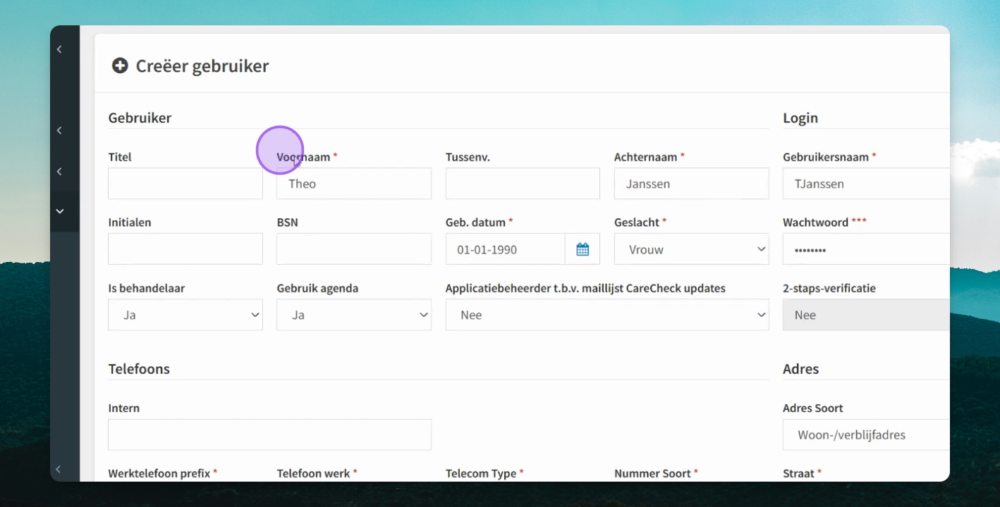Click the Geb. datum field 01-01-1990
The height and width of the screenshot is (507, 1000).
pos(506,249)
